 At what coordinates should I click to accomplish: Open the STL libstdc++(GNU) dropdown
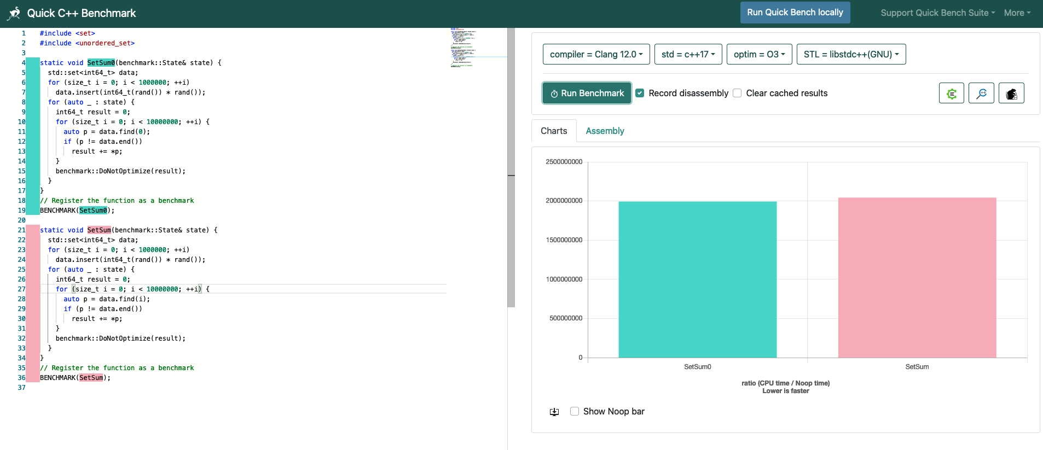point(851,55)
